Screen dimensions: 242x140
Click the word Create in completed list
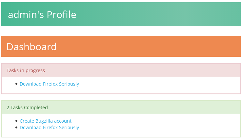click(27, 121)
